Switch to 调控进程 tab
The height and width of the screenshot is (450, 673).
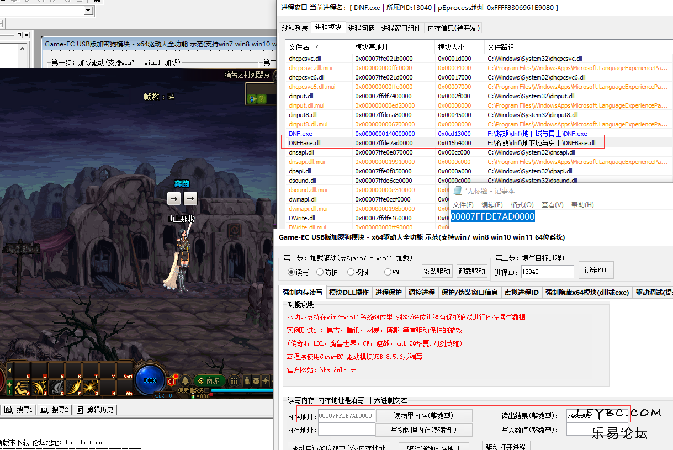coord(422,292)
